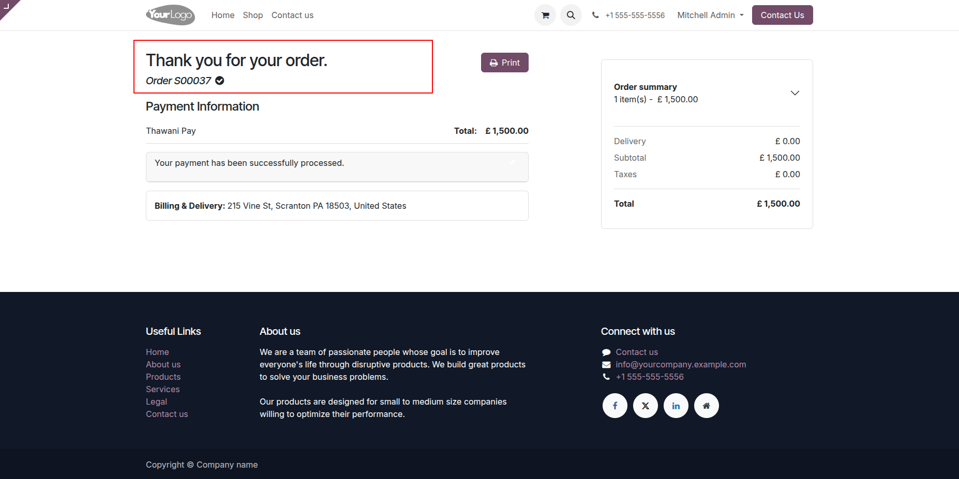Open the footer Products link
The width and height of the screenshot is (959, 479).
pyautogui.click(x=163, y=377)
